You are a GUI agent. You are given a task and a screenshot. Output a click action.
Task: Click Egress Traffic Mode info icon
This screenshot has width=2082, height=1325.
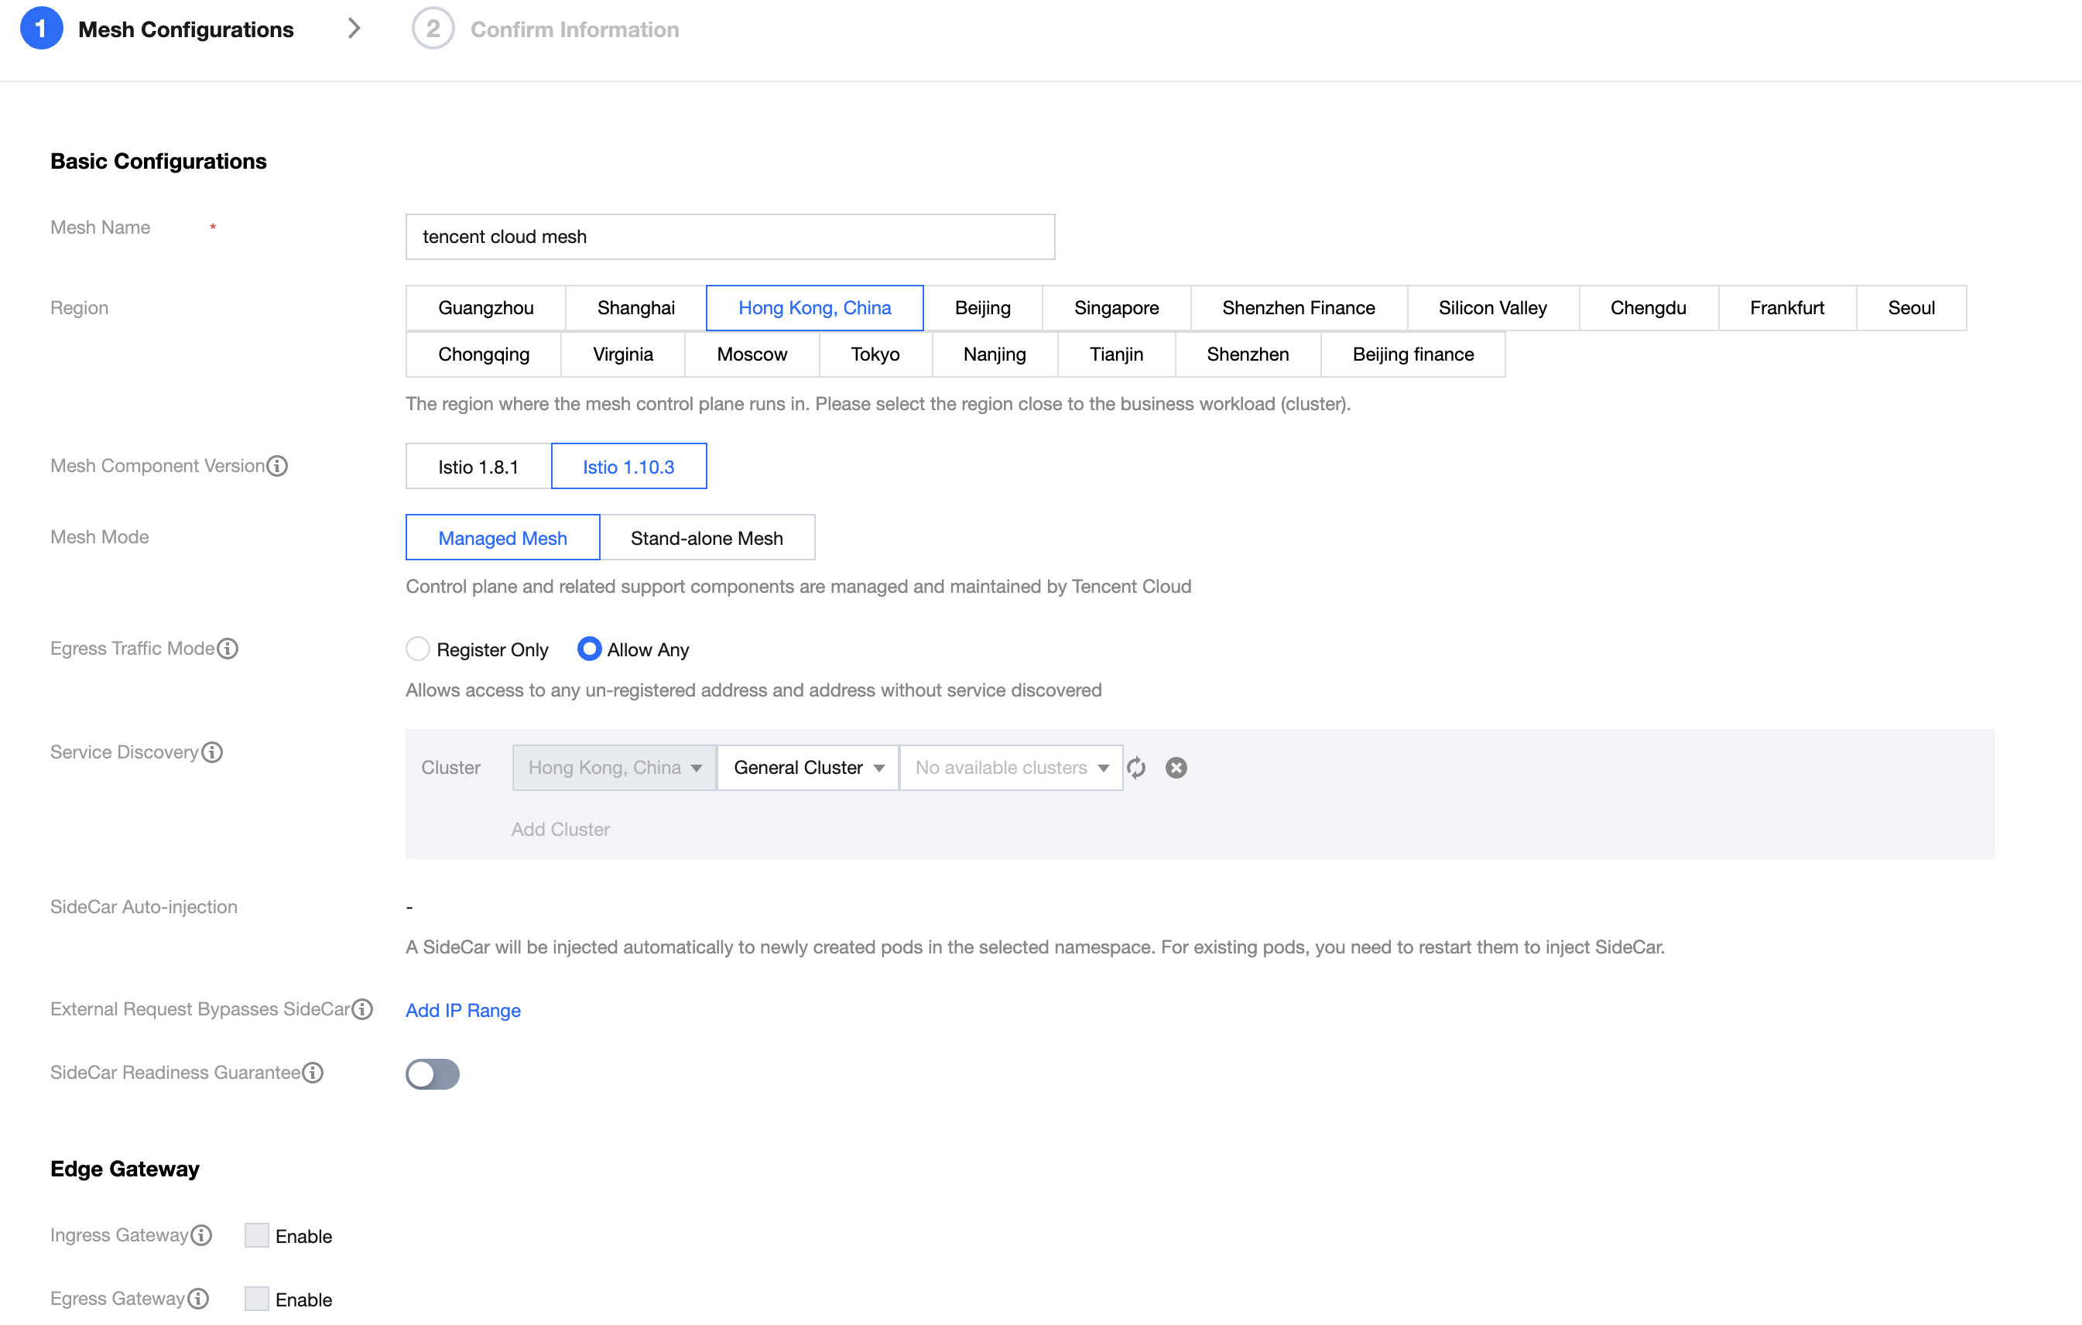click(228, 649)
